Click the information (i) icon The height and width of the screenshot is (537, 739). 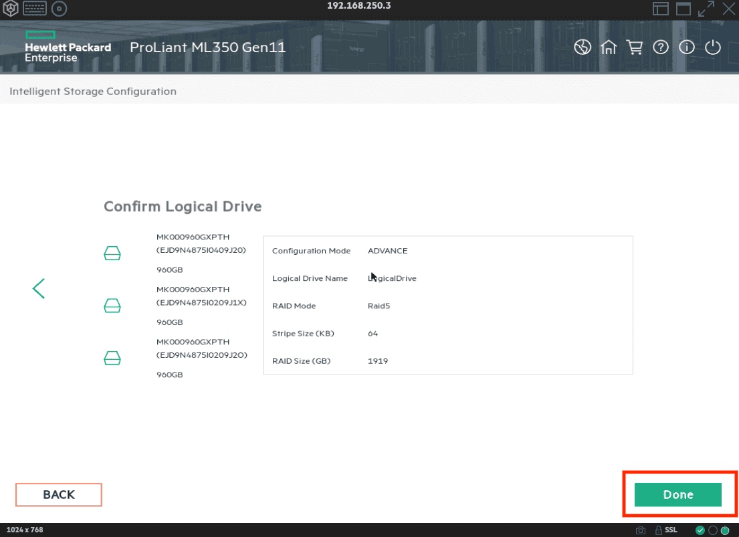click(687, 47)
